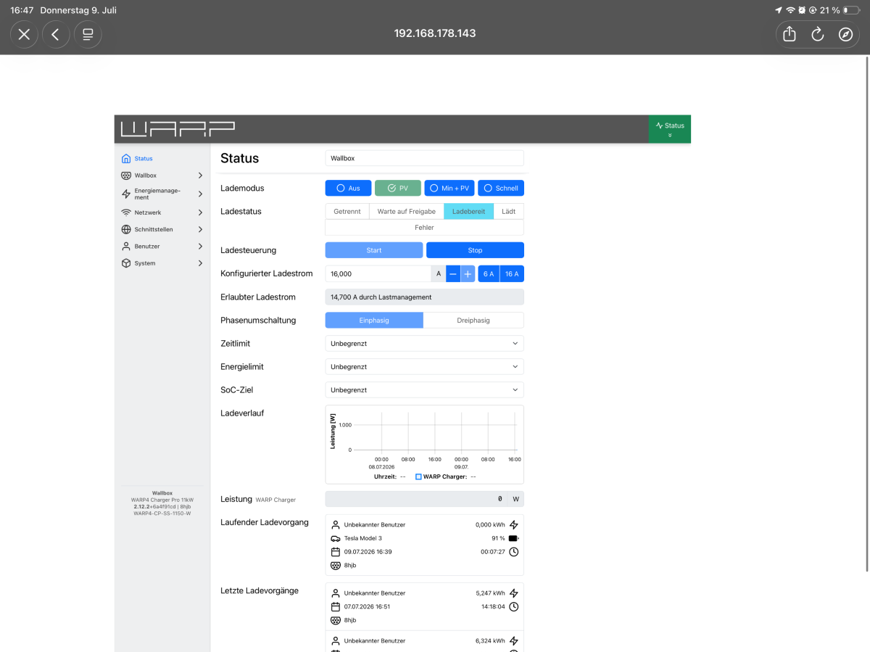Image resolution: width=870 pixels, height=652 pixels.
Task: Open in Safari with the compass icon
Action: (845, 34)
